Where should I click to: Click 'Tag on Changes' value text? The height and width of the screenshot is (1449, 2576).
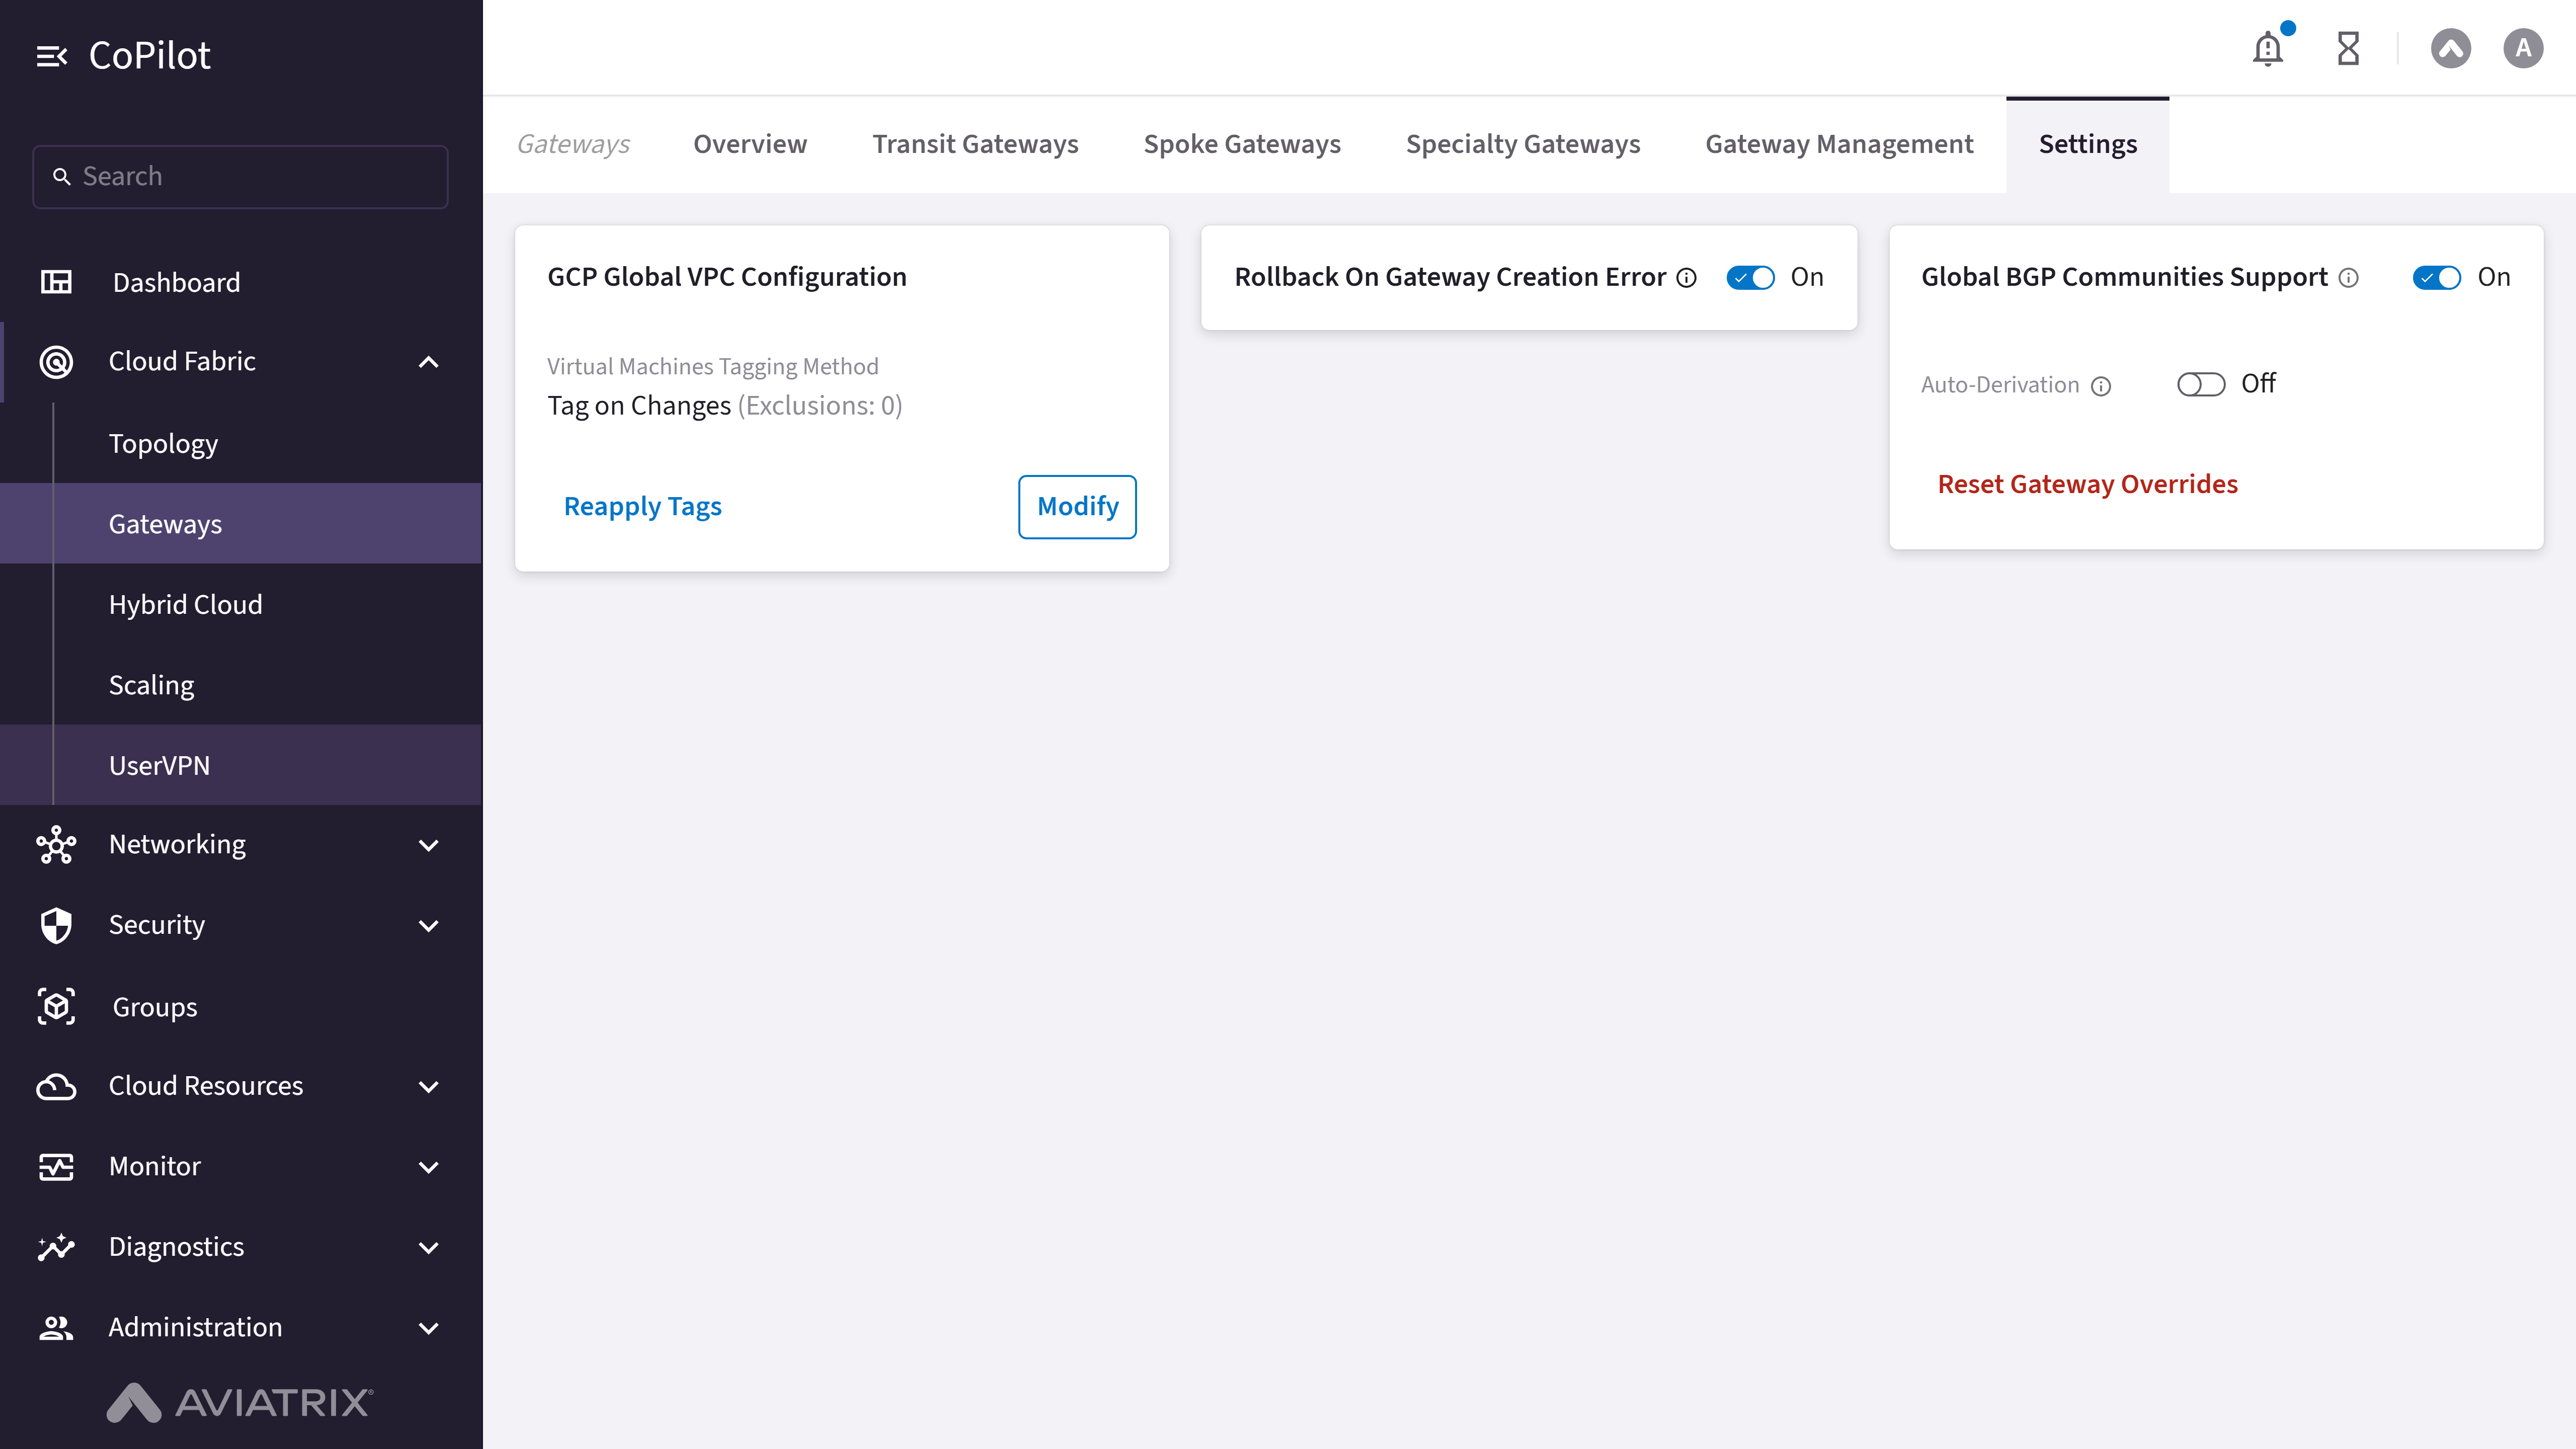click(639, 406)
